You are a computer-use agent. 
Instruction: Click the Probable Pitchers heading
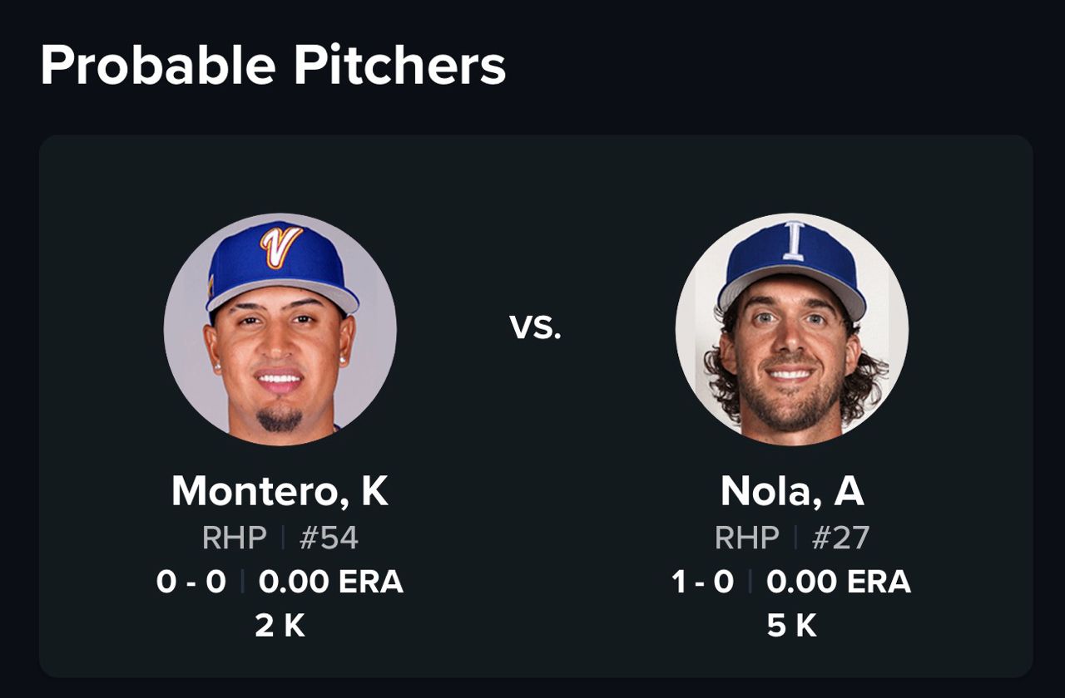[273, 66]
